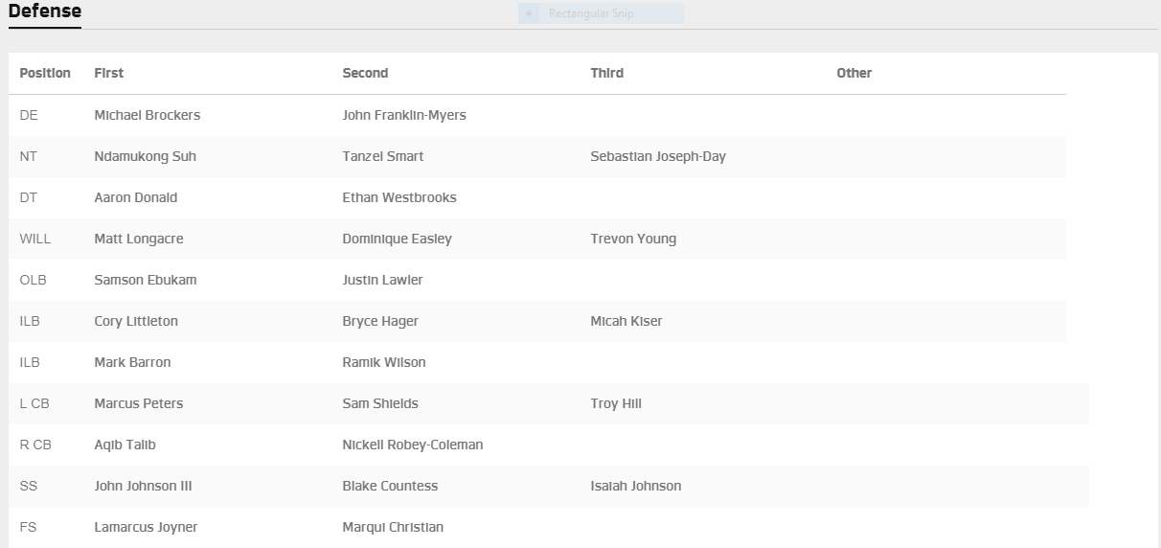Click Trevon Young in WILL row
Viewport: 1161px width, 548px height.
click(632, 239)
